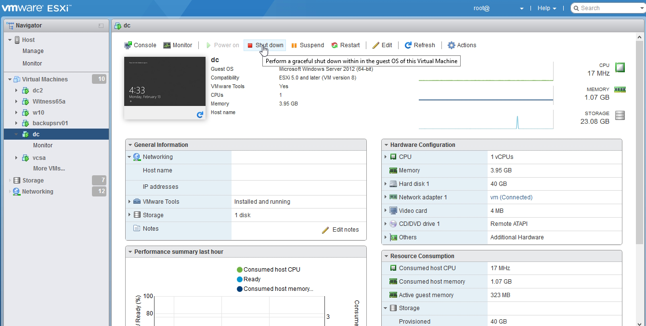Refresh the console thumbnail screenshot

(x=200, y=115)
